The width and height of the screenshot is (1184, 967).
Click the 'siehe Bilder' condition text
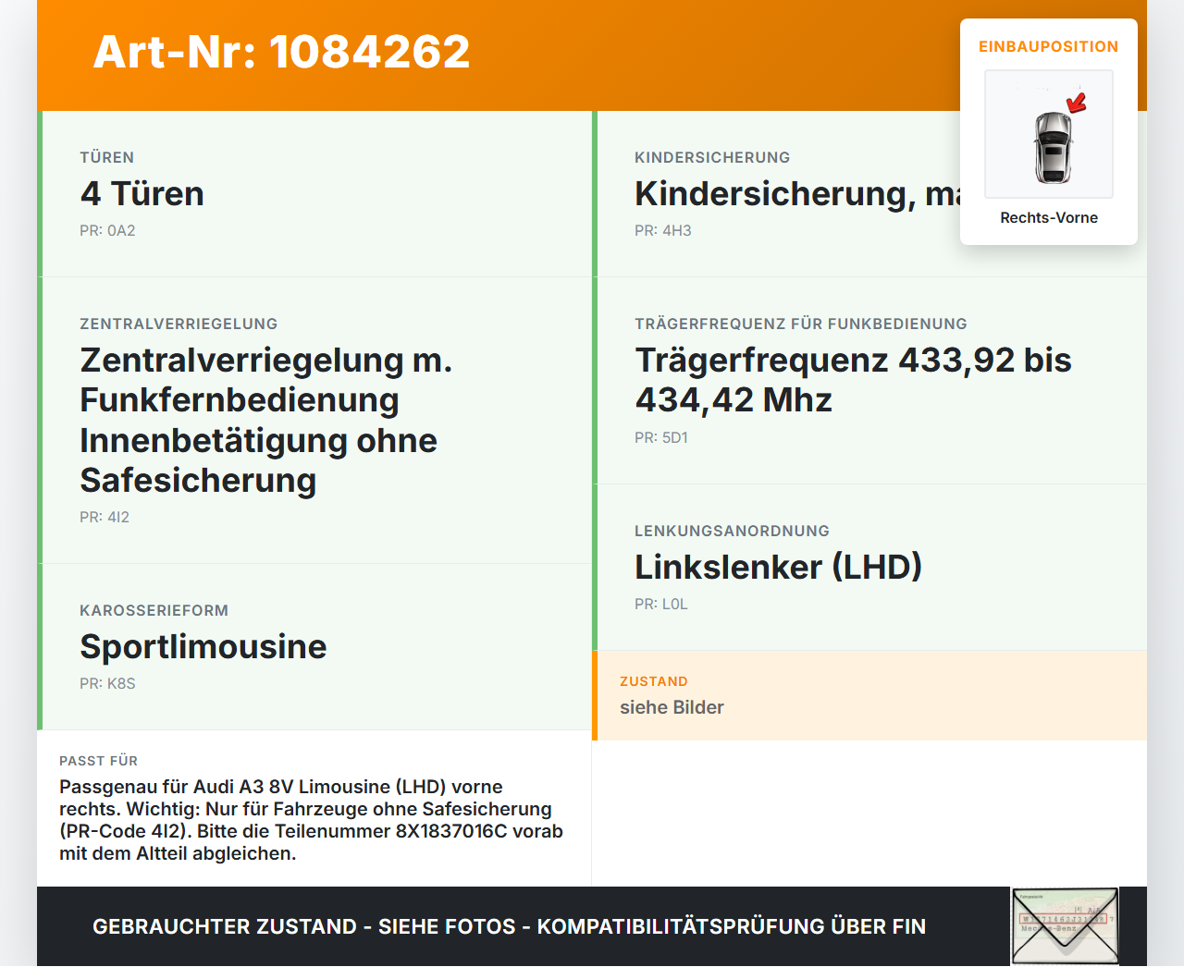pos(672,707)
